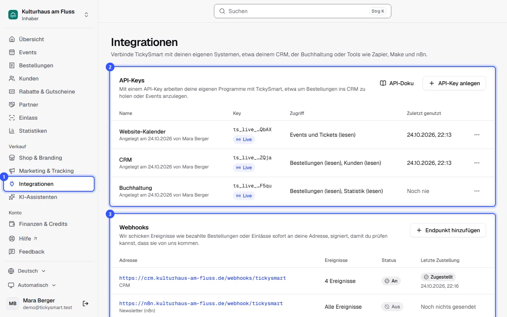The width and height of the screenshot is (507, 317).
Task: Click the Live badge for Website-Kalender
Action: pos(244,139)
